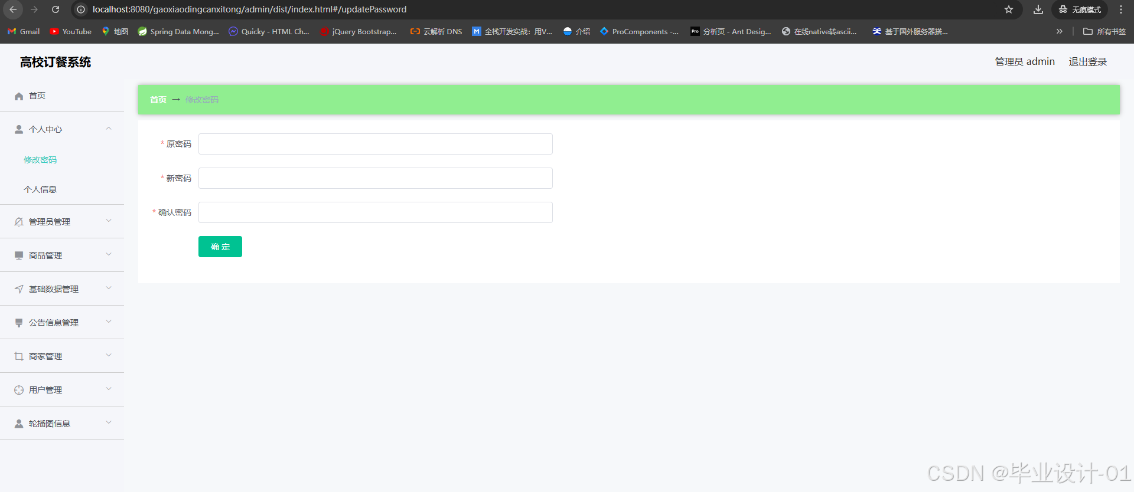Collapse the 个人中心 menu chevron
The image size is (1134, 492).
[109, 129]
